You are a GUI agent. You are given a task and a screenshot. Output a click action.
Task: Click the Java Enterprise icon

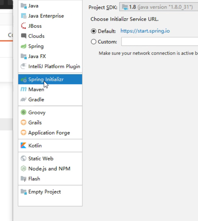click(x=24, y=16)
